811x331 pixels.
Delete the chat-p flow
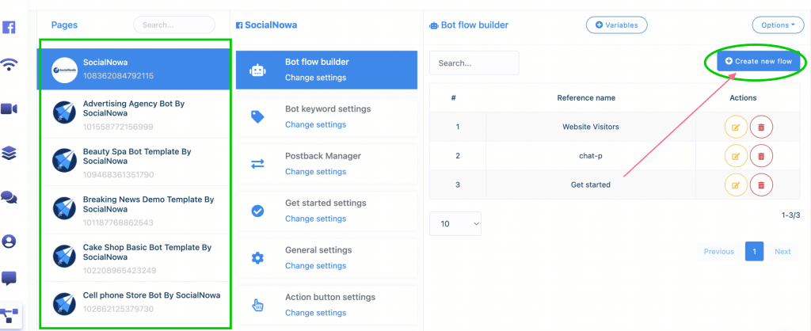coord(761,156)
